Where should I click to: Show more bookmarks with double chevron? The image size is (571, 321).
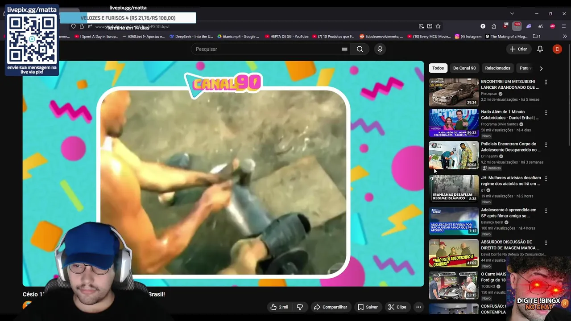click(565, 37)
